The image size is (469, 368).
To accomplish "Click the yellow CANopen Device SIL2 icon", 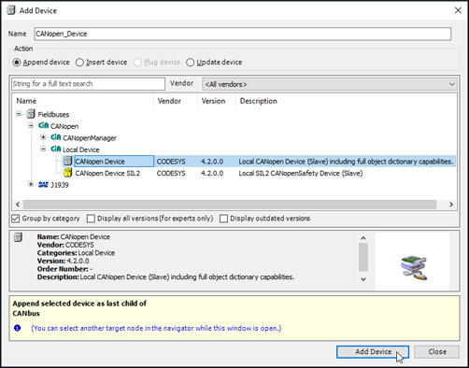I will coord(68,173).
